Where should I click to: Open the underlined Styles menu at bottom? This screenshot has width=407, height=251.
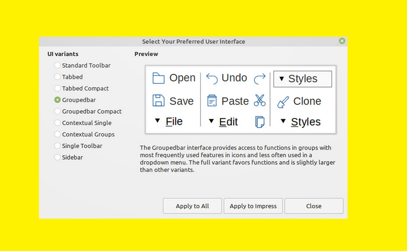point(300,122)
